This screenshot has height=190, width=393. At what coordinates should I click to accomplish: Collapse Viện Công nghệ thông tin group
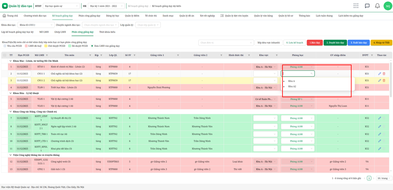(x=10, y=155)
